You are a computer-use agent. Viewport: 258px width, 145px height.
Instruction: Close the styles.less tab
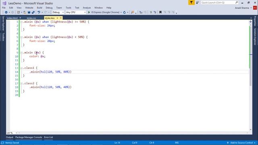(61, 18)
